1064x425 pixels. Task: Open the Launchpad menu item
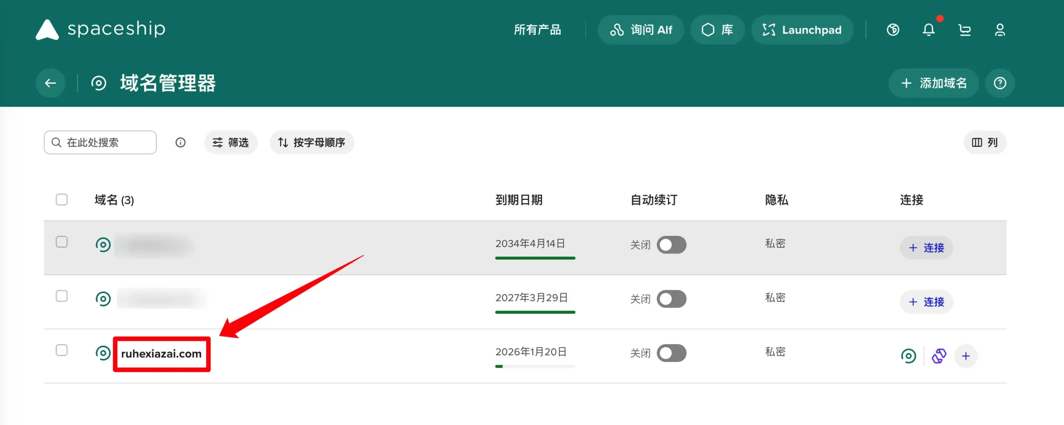802,29
